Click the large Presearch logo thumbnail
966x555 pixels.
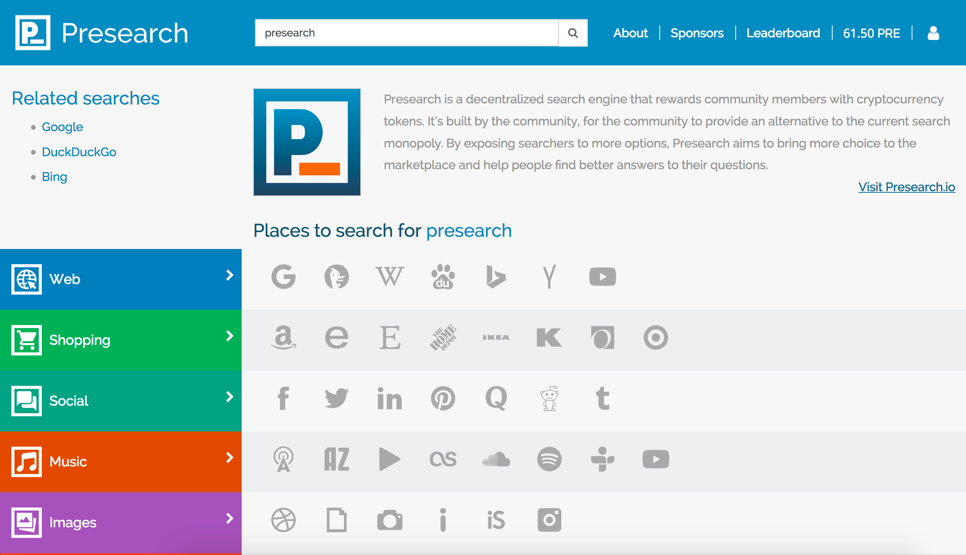click(x=307, y=142)
